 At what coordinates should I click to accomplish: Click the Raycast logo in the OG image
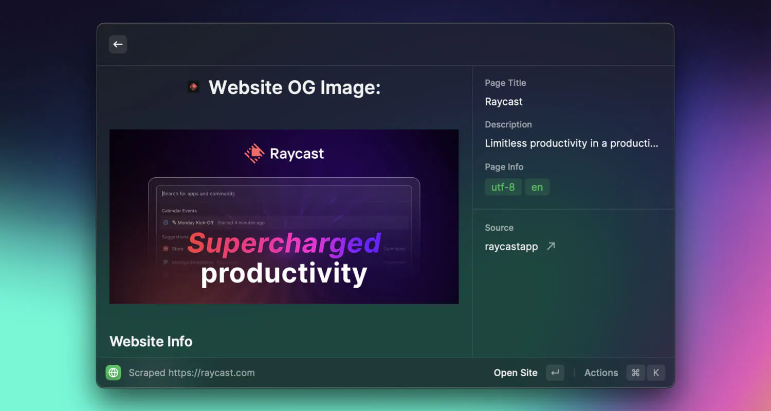[284, 153]
